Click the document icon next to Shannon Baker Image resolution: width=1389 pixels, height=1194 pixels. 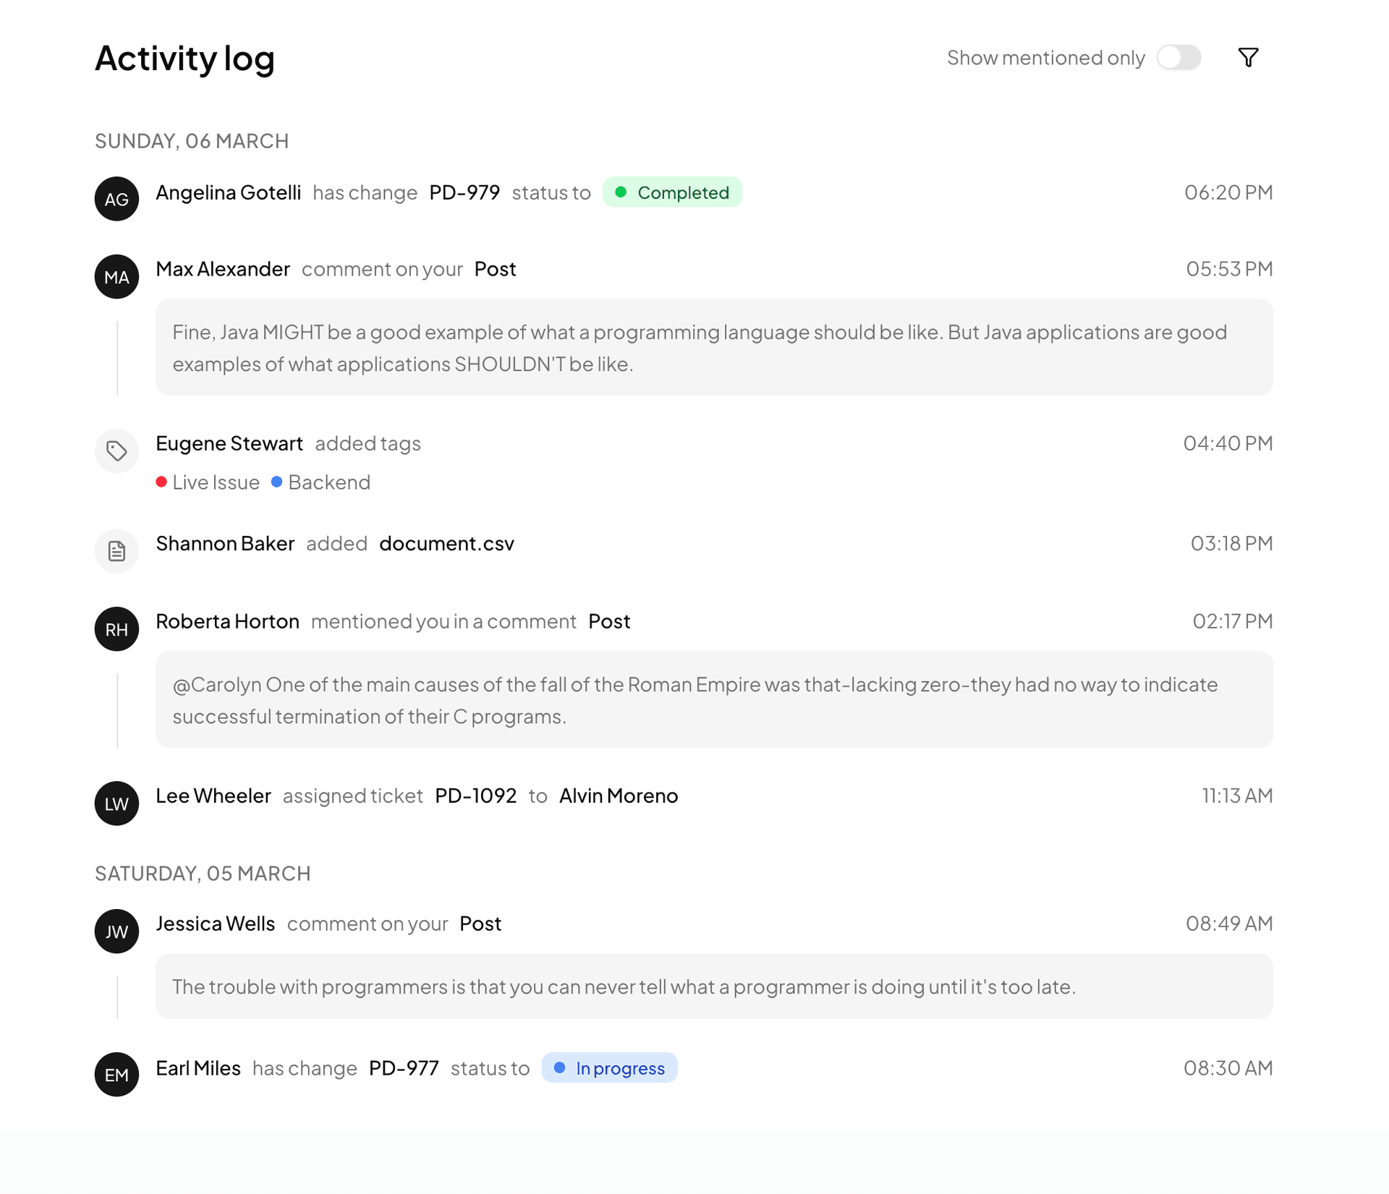[x=116, y=550]
